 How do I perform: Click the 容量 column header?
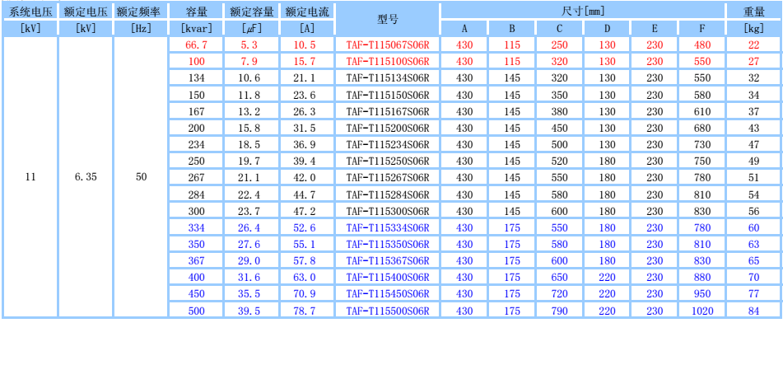pyautogui.click(x=196, y=12)
